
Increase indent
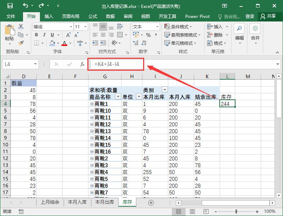pyautogui.click(x=103, y=43)
